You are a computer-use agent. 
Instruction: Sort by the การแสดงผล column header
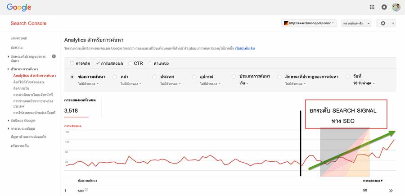tap(373, 181)
